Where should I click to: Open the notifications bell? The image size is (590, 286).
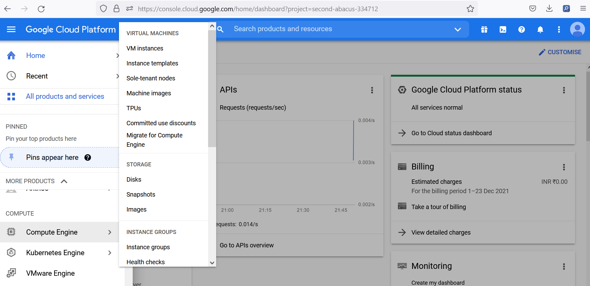point(540,29)
